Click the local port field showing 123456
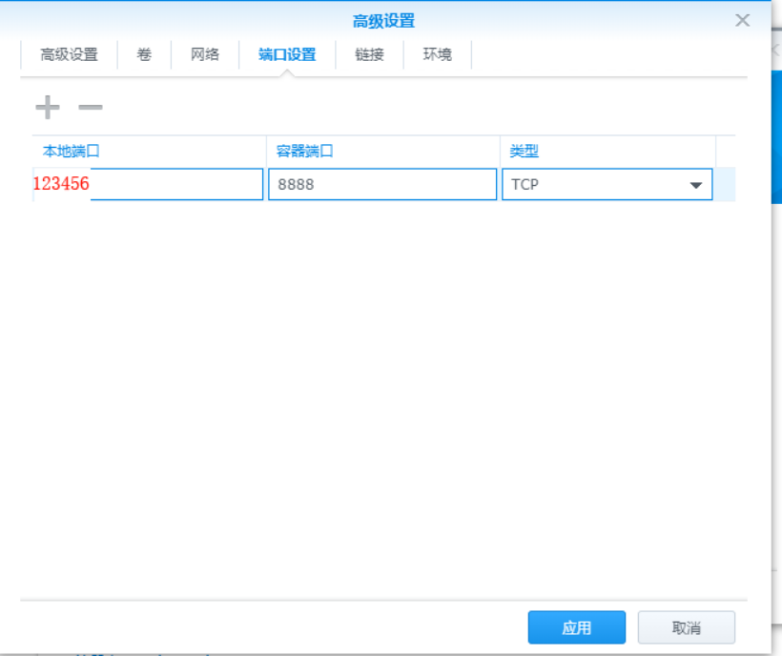The width and height of the screenshot is (782, 656). (148, 184)
